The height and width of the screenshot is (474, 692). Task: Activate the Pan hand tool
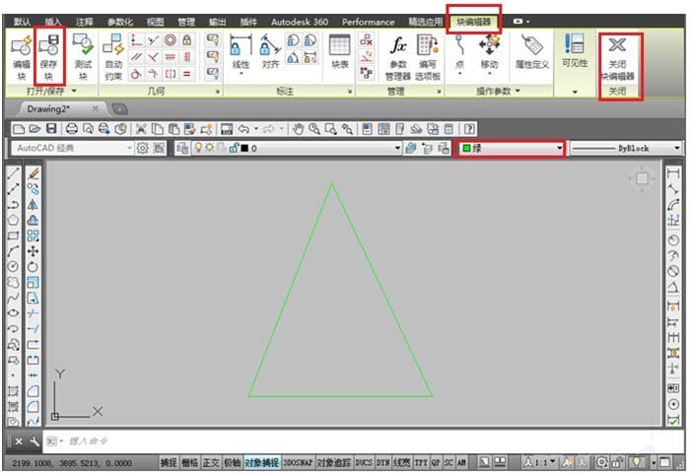tap(299, 129)
